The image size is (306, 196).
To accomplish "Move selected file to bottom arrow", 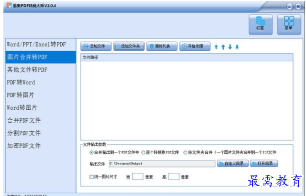I will (237, 47).
